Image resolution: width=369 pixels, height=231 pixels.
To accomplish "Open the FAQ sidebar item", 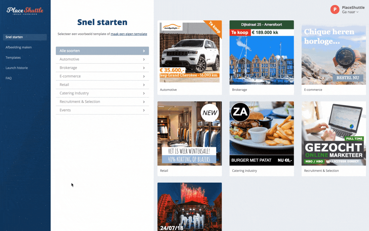I will click(x=8, y=78).
